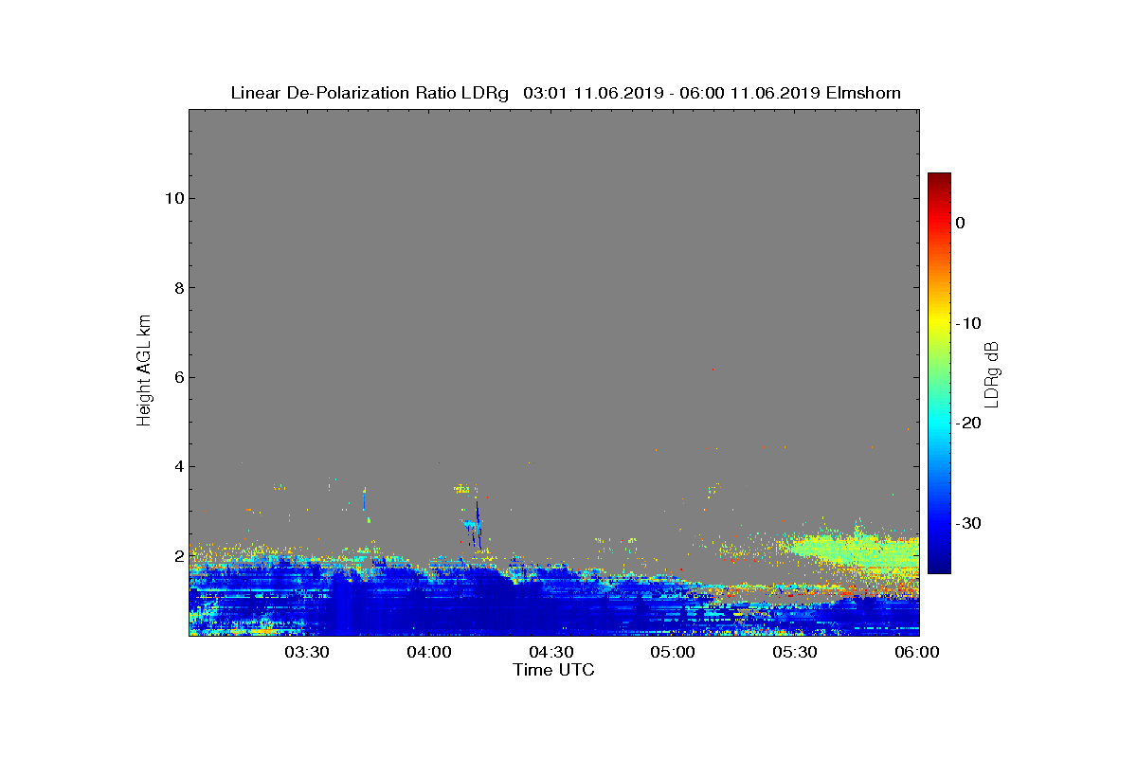Click the yellow band of the colorbar
The image size is (1137, 758).
[939, 323]
